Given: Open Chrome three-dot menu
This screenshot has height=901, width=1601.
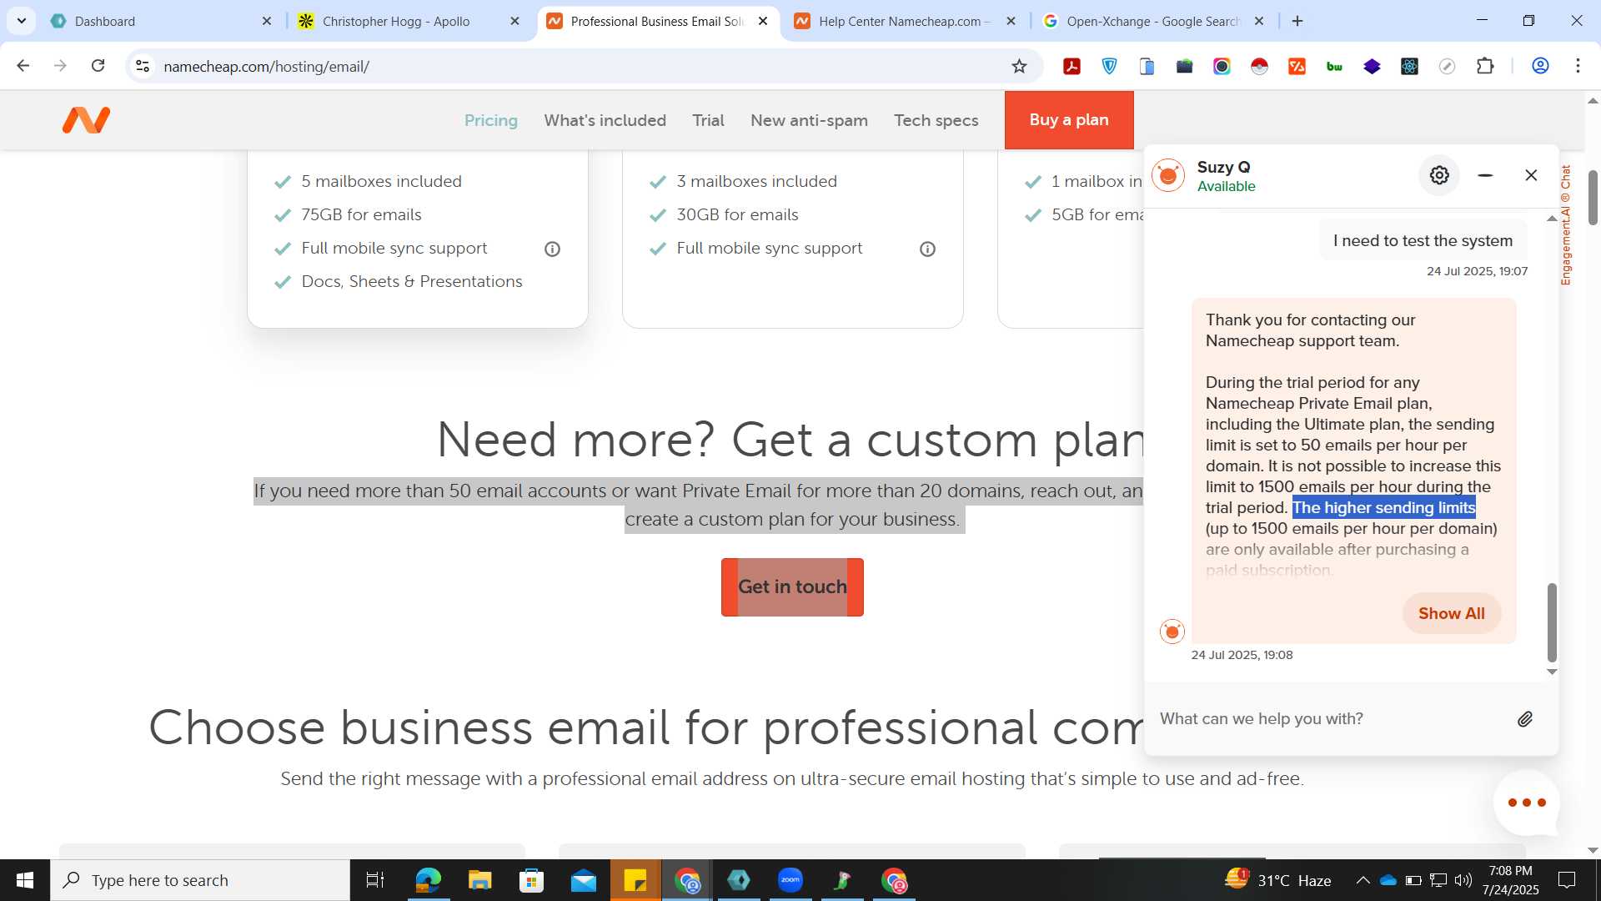Looking at the screenshot, I should (1578, 66).
